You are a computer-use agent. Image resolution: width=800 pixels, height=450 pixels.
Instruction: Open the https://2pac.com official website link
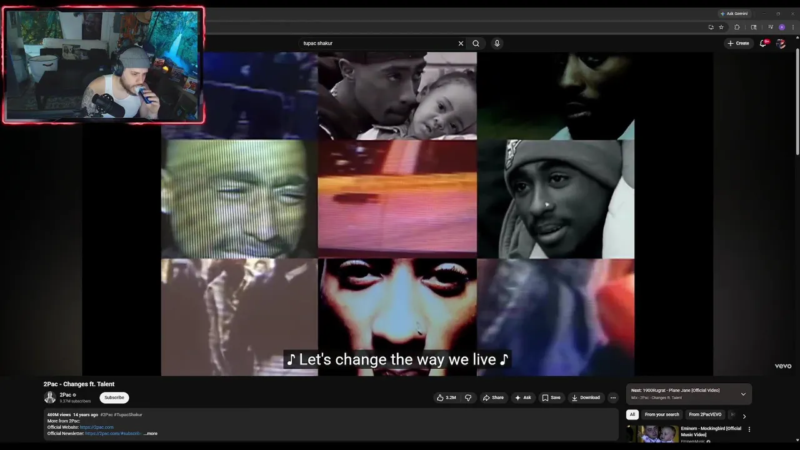[x=97, y=427]
